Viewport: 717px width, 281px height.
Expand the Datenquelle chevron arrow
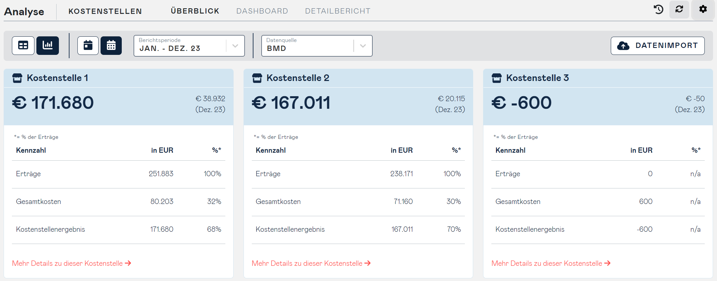click(x=363, y=46)
